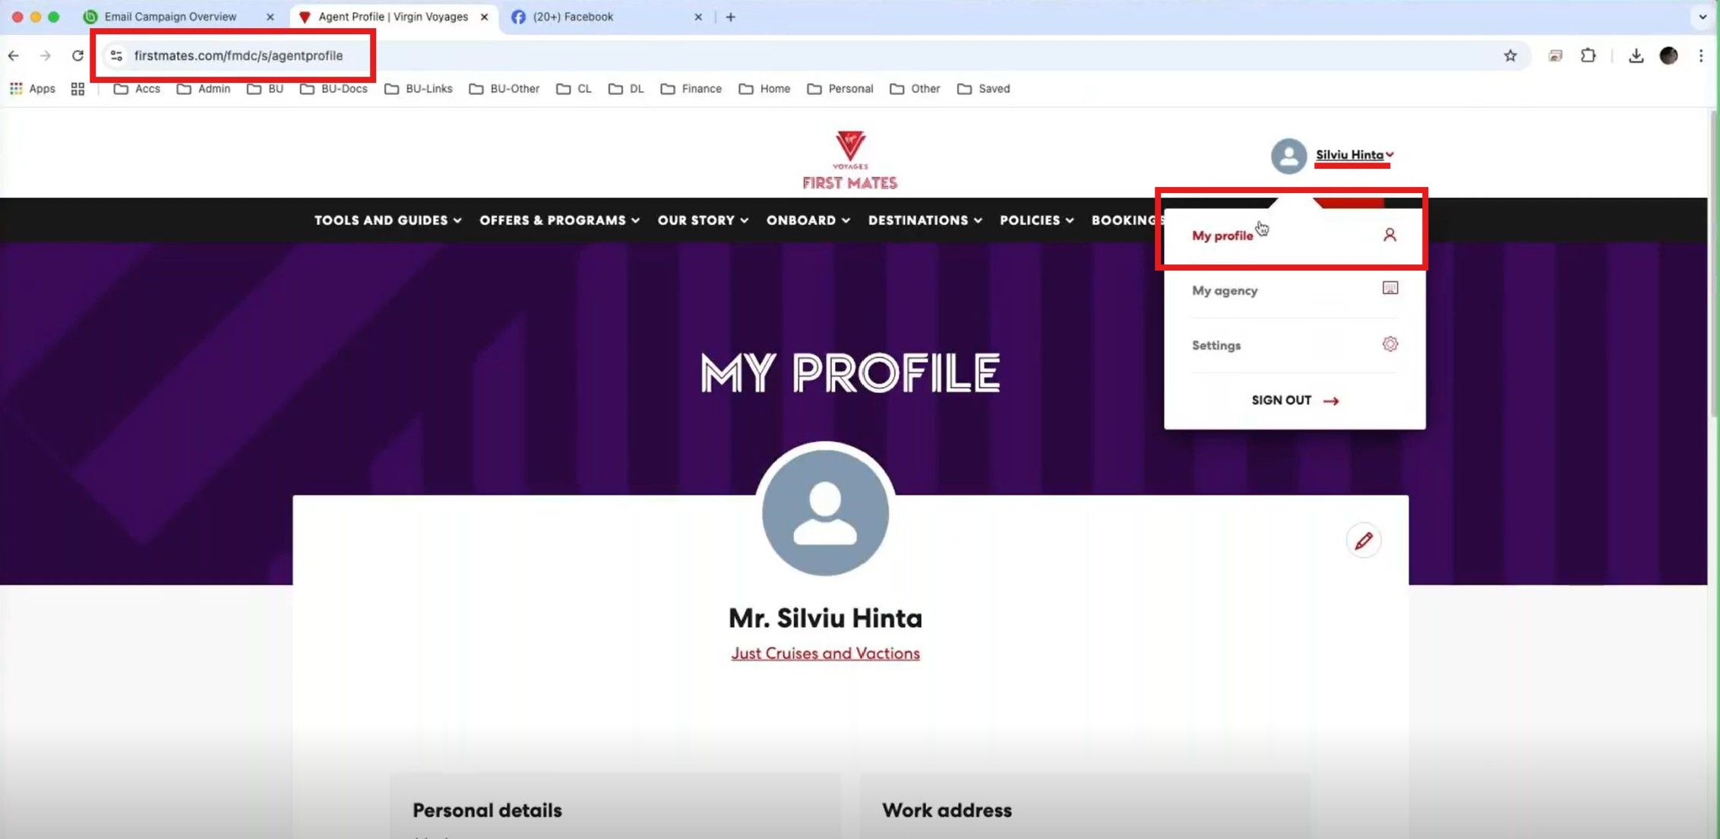Click the user avatar beside Silviu Hinta
1720x839 pixels.
1288,156
